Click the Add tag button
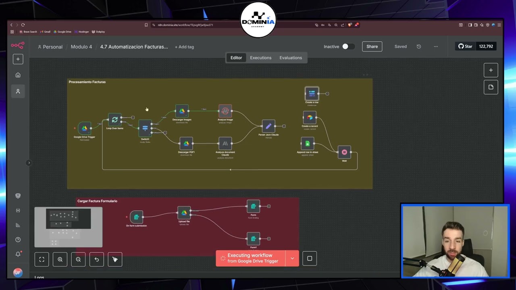Viewport: 516px width, 290px height. click(x=184, y=47)
